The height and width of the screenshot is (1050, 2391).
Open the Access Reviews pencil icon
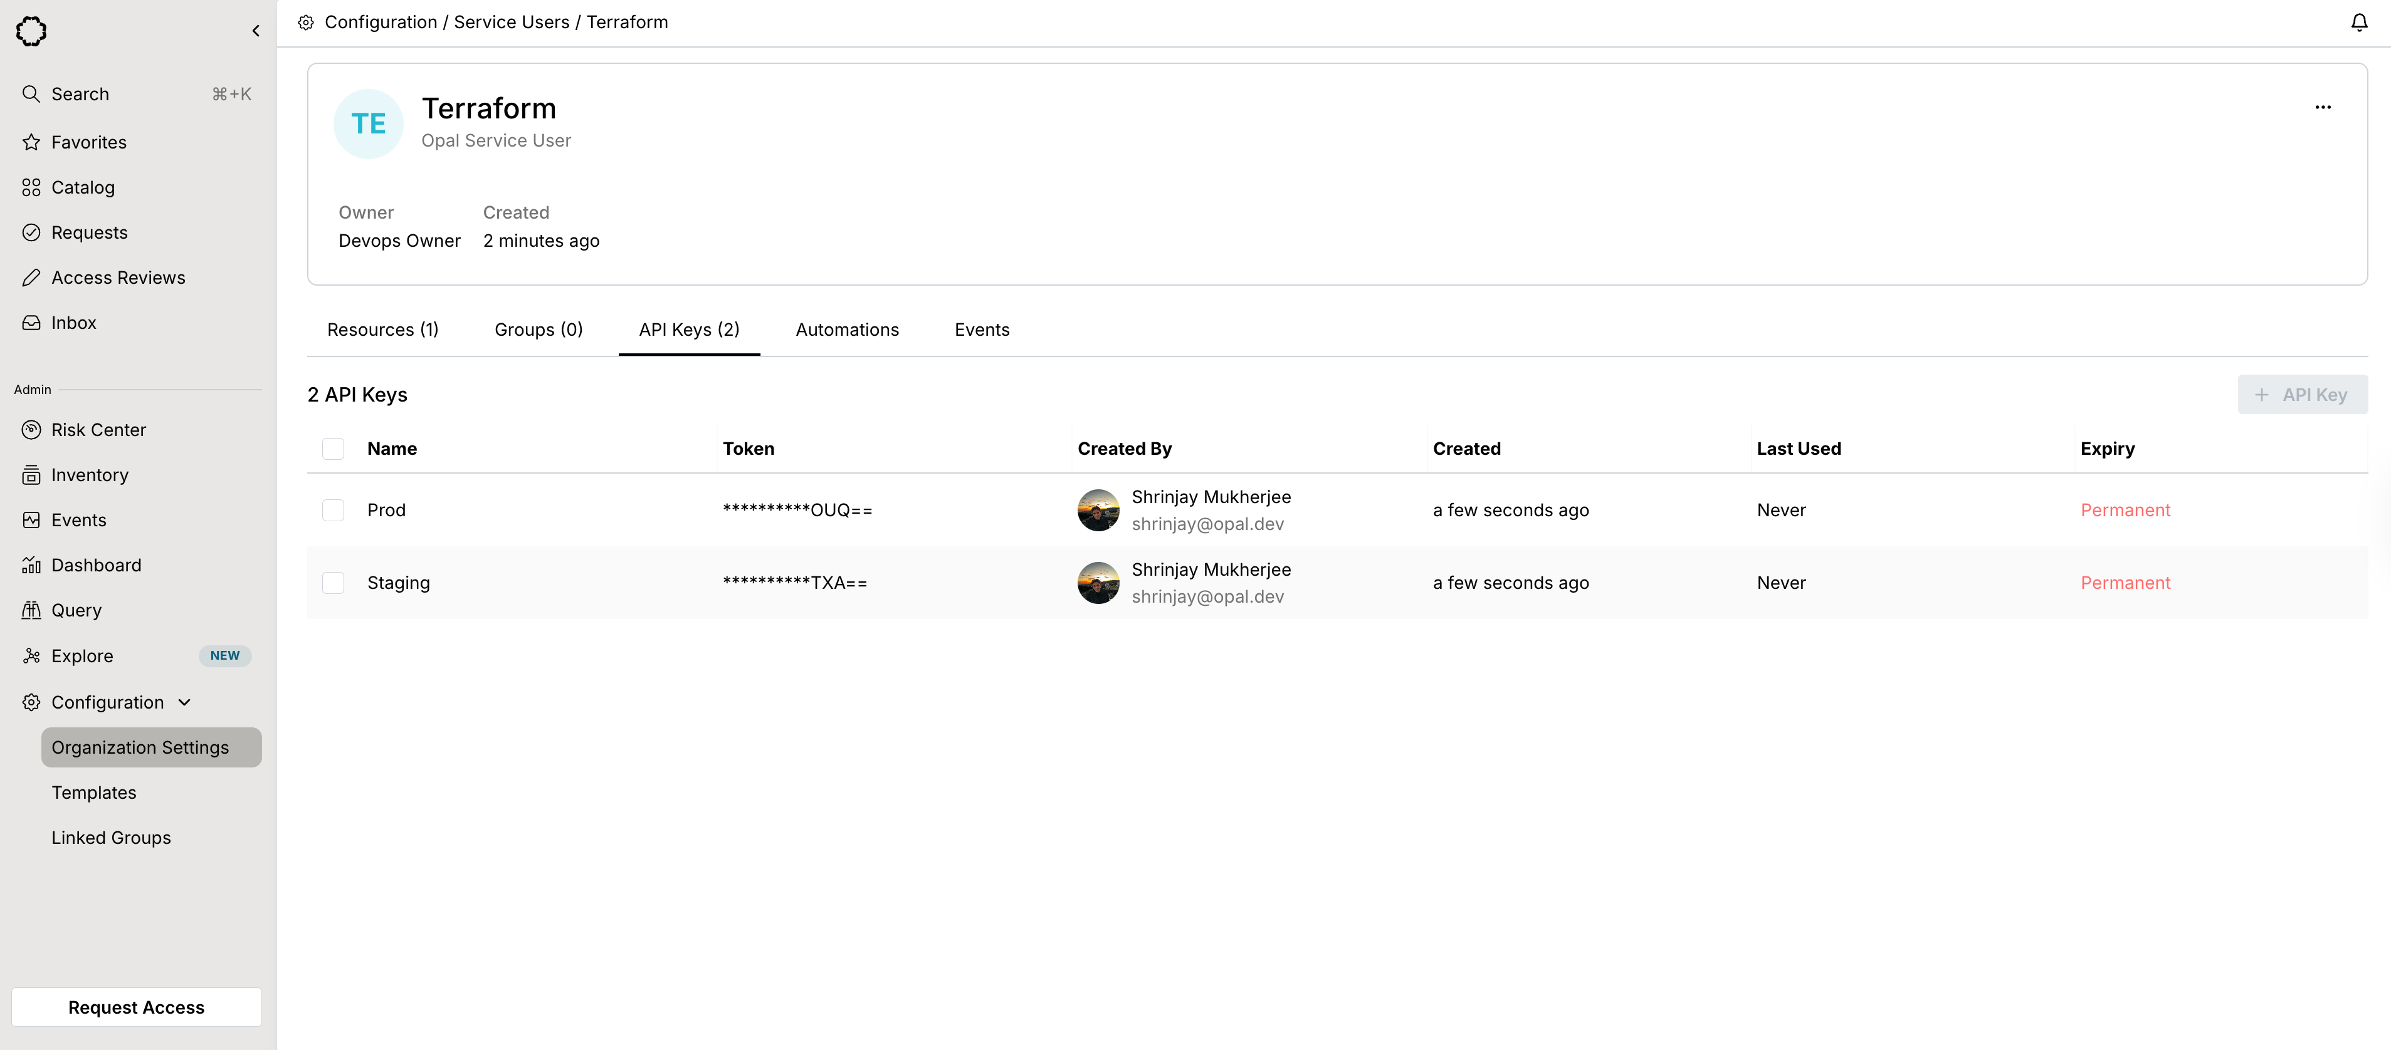pyautogui.click(x=31, y=278)
